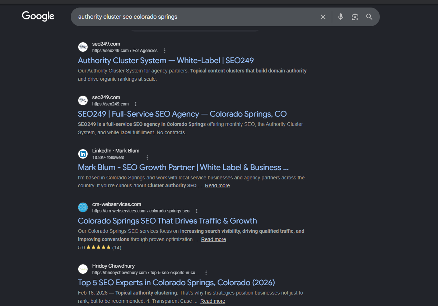Click Hridoy Chowdhury site name
This screenshot has height=306, width=438.
pos(113,266)
